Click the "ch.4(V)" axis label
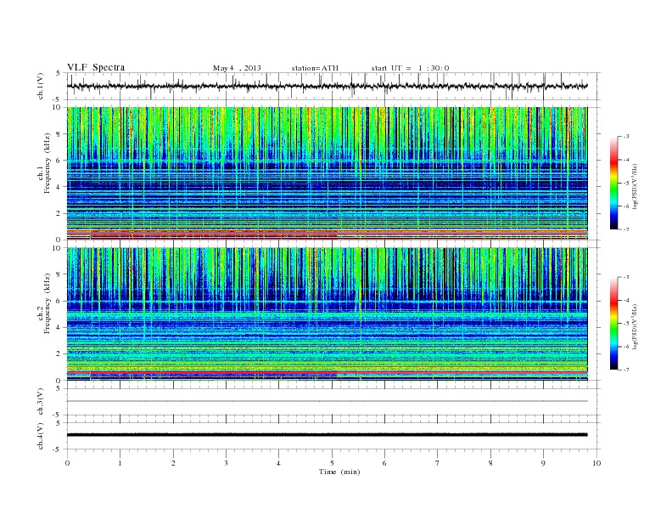672x520 pixels. tap(41, 436)
